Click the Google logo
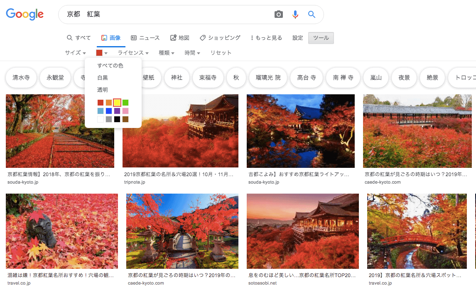476x290 pixels. (x=25, y=14)
